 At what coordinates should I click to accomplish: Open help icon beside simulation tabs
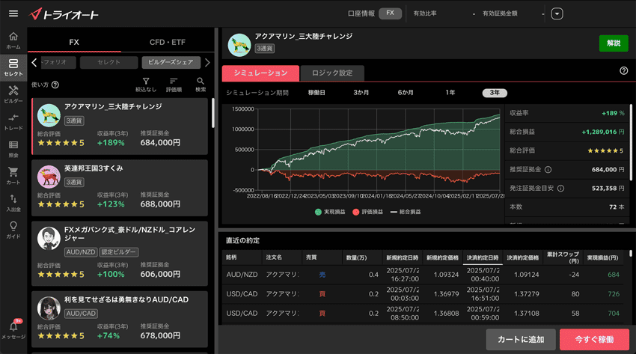tap(624, 71)
